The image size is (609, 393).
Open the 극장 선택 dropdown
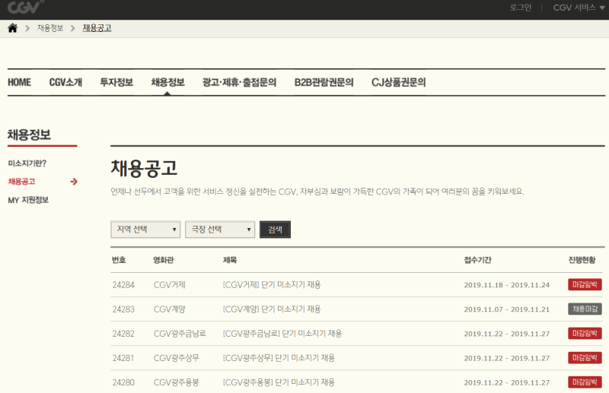tap(220, 230)
